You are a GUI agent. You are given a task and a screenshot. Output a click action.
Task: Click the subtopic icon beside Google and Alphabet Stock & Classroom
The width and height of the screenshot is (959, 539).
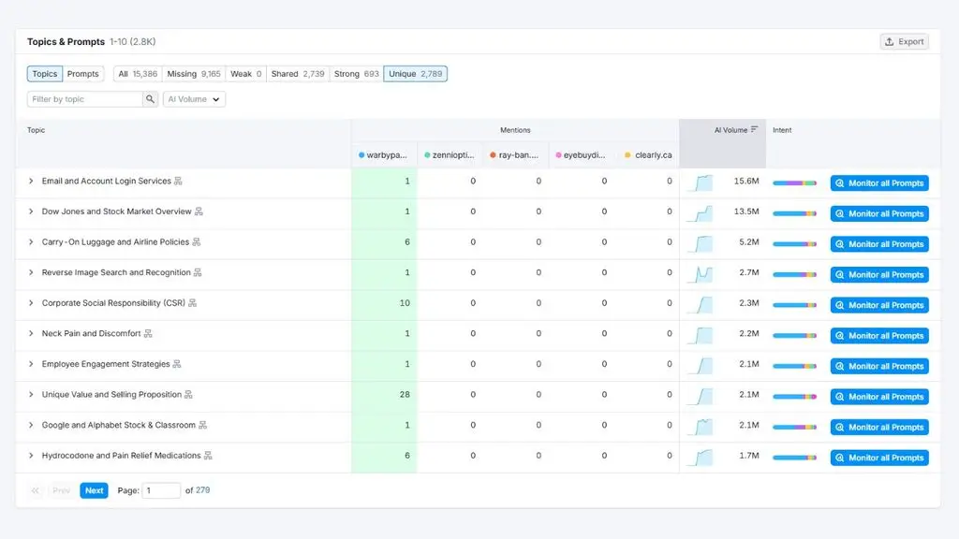click(x=202, y=426)
